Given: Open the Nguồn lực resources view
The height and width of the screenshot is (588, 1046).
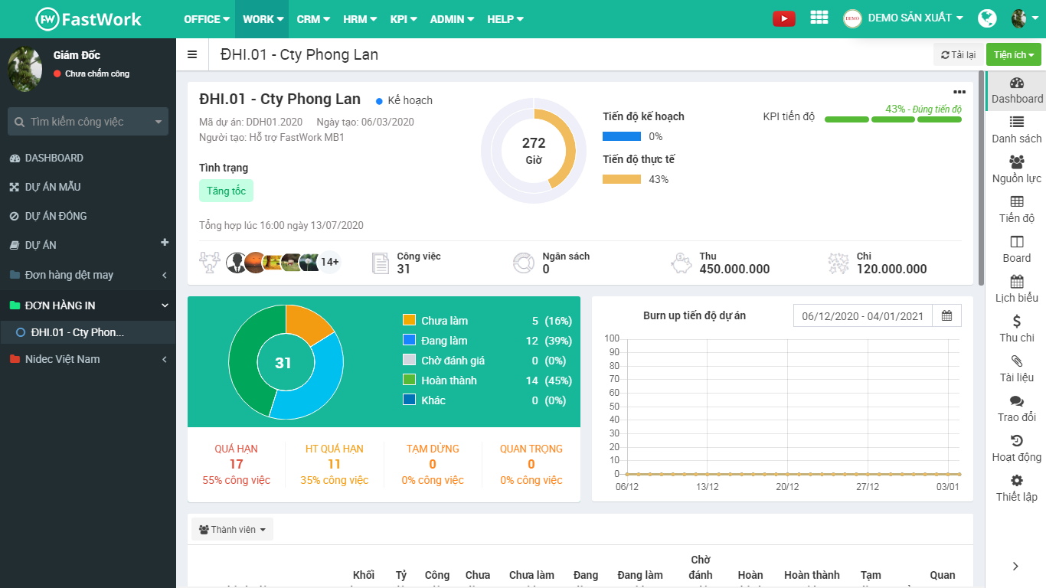Looking at the screenshot, I should pyautogui.click(x=1017, y=171).
